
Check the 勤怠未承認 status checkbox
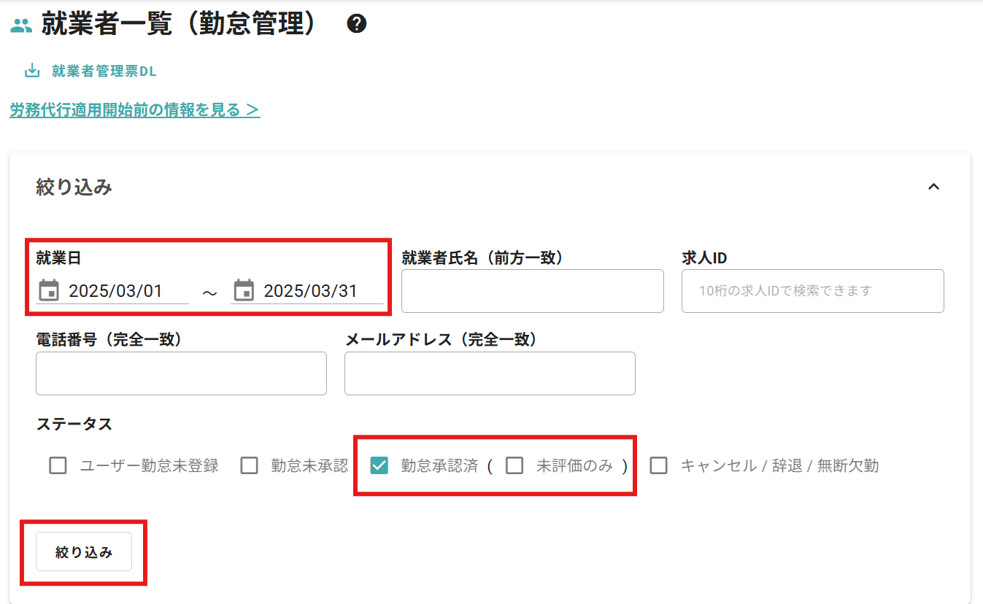[x=250, y=465]
